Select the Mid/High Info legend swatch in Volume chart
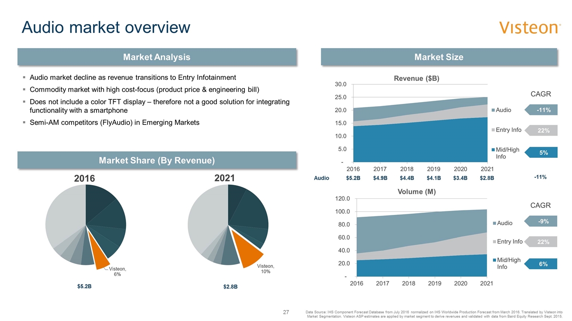Image resolution: width=572 pixels, height=321 pixels. [494, 260]
